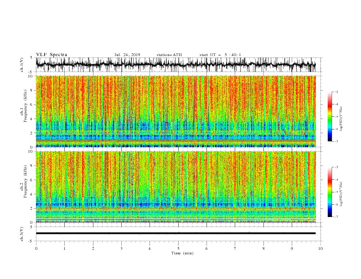Click time axis tick label "6"
The height and width of the screenshot is (279, 361).
click(x=206, y=248)
